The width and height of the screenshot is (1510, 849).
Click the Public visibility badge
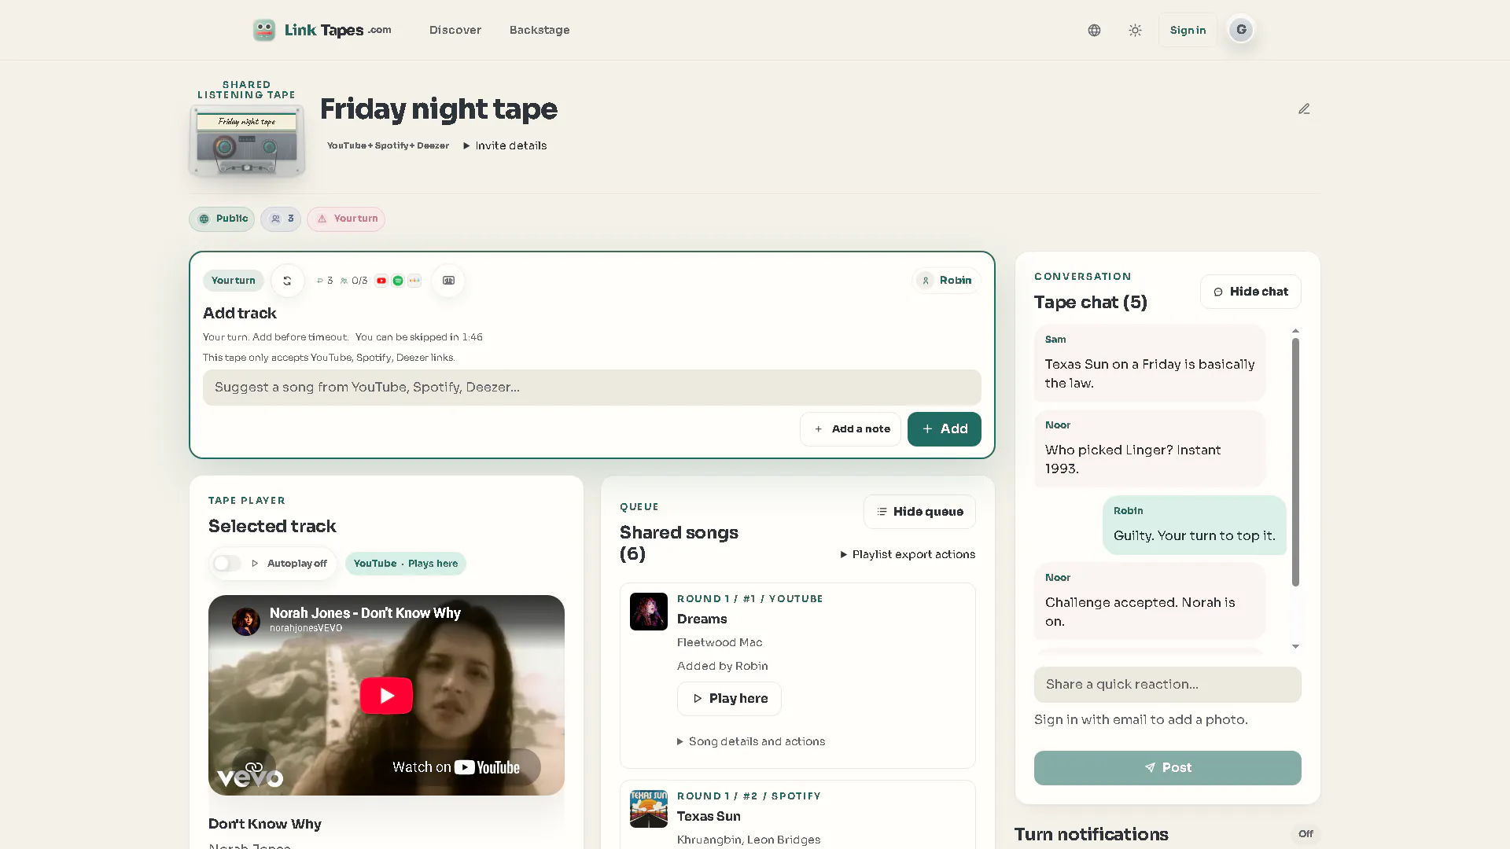222,219
